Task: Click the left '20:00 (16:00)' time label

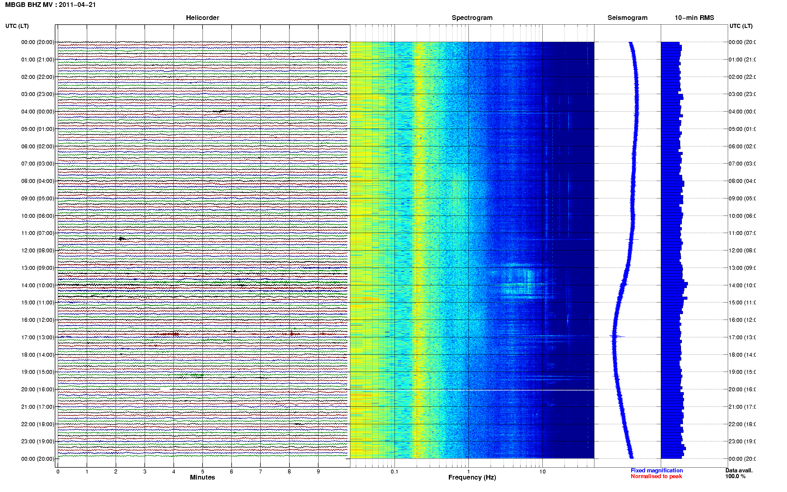Action: point(38,389)
